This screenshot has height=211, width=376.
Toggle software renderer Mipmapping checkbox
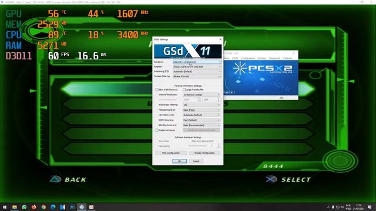point(157,146)
